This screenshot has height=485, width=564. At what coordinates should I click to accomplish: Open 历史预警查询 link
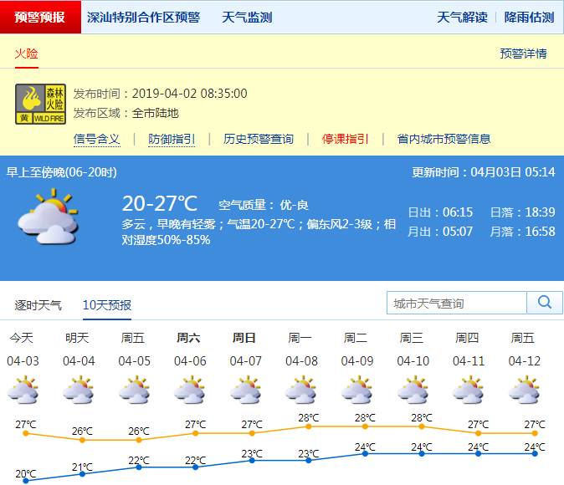pos(259,139)
